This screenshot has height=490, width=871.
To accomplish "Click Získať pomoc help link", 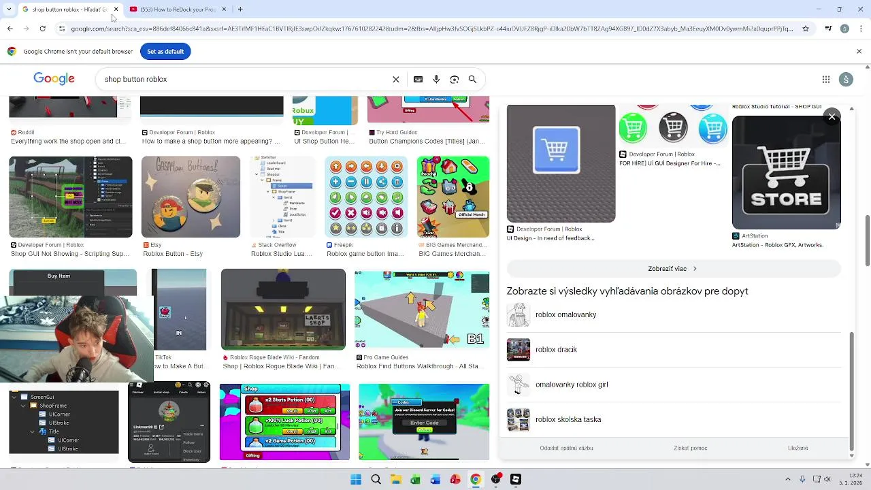I will (691, 448).
